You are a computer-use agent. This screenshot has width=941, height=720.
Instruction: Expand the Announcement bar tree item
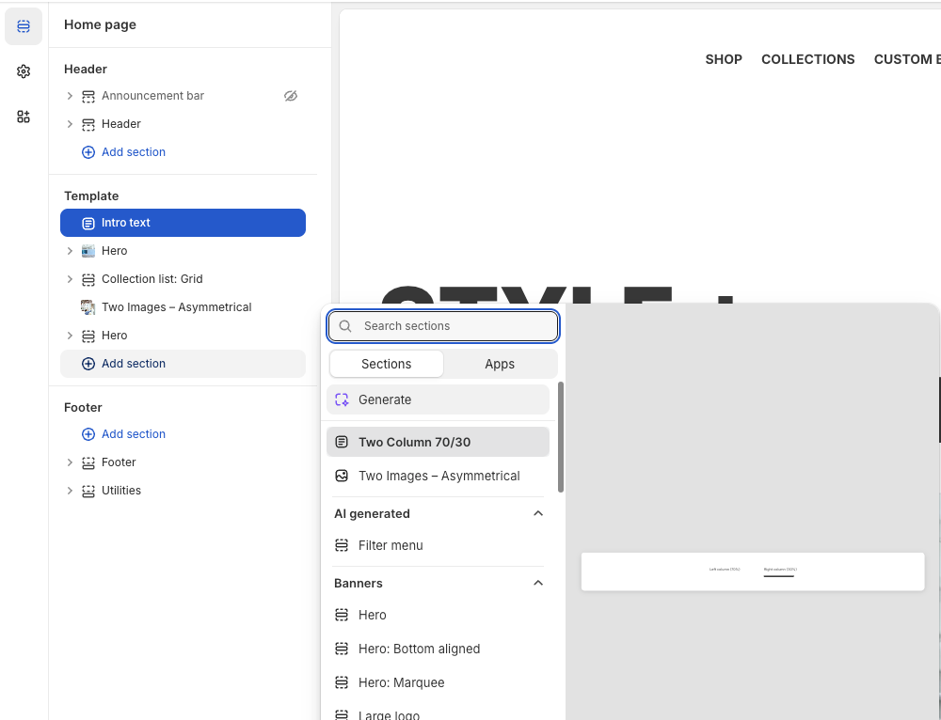[70, 96]
